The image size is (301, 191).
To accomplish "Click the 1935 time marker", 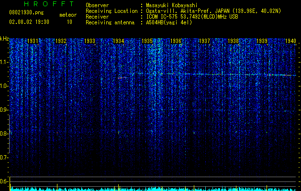I will point(147,41).
